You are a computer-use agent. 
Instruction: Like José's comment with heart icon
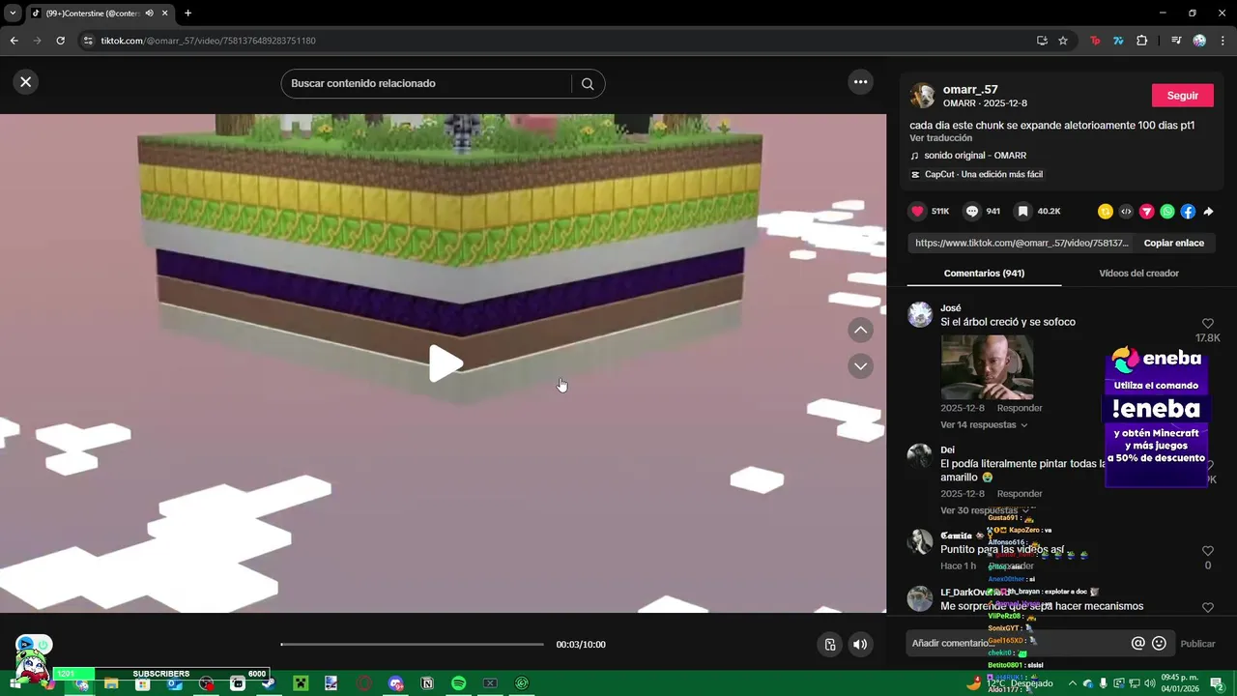pos(1207,324)
